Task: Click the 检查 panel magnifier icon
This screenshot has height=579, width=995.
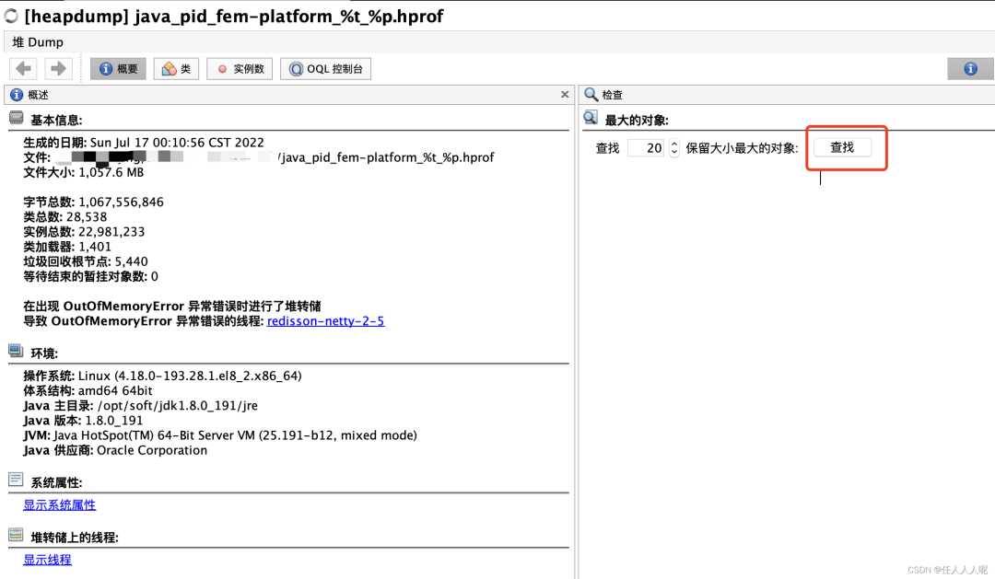Action: point(591,95)
